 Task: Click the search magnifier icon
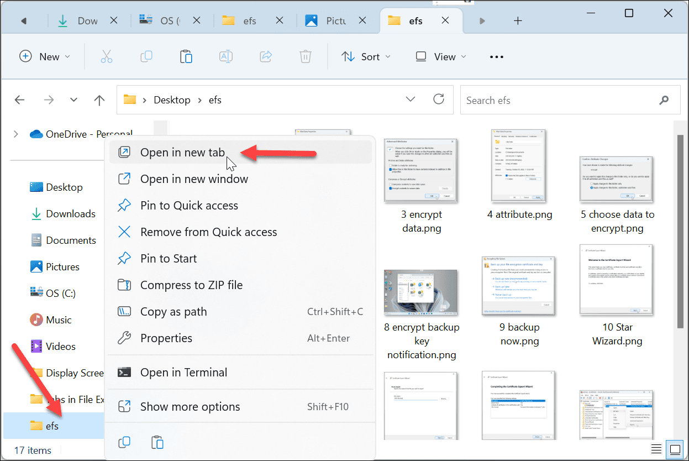point(664,100)
